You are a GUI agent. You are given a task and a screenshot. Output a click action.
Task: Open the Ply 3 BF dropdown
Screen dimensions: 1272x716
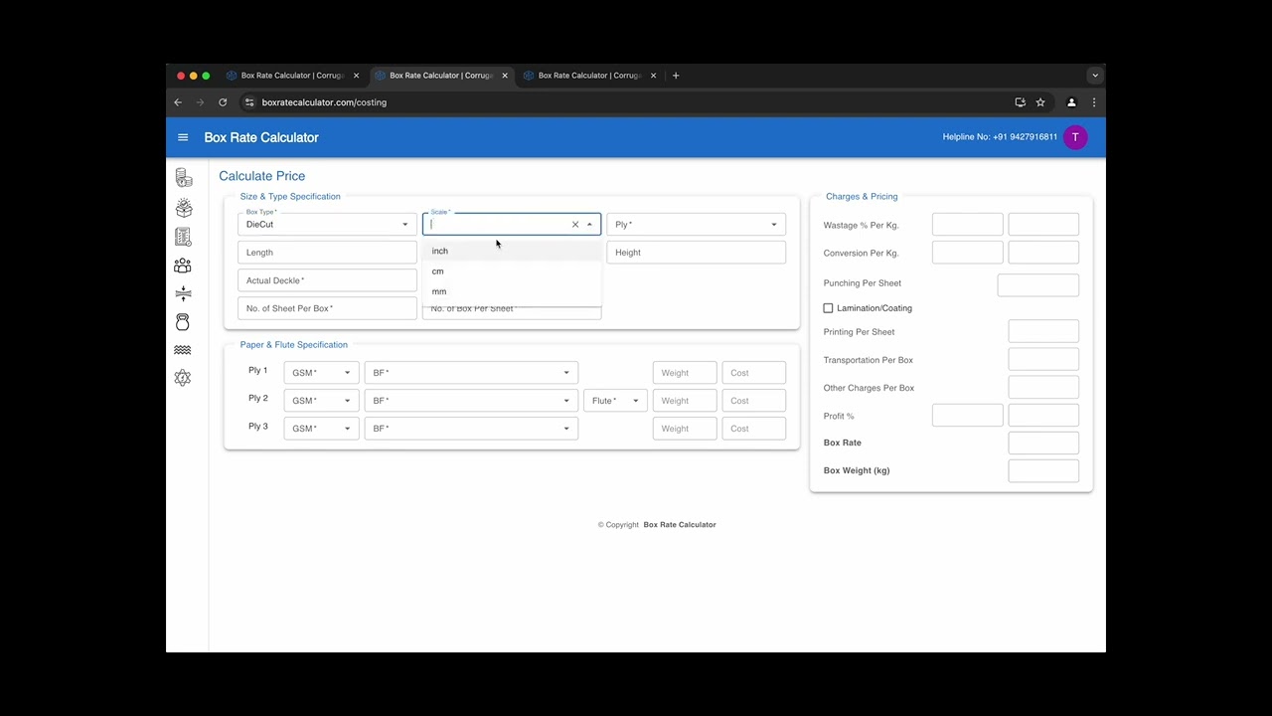pyautogui.click(x=471, y=429)
